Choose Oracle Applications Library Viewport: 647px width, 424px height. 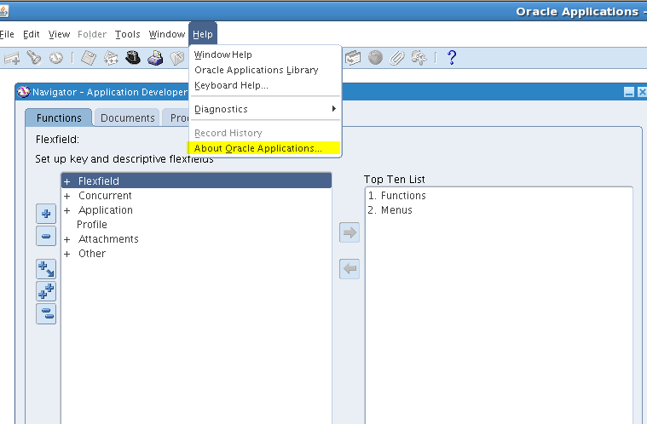[x=257, y=70]
